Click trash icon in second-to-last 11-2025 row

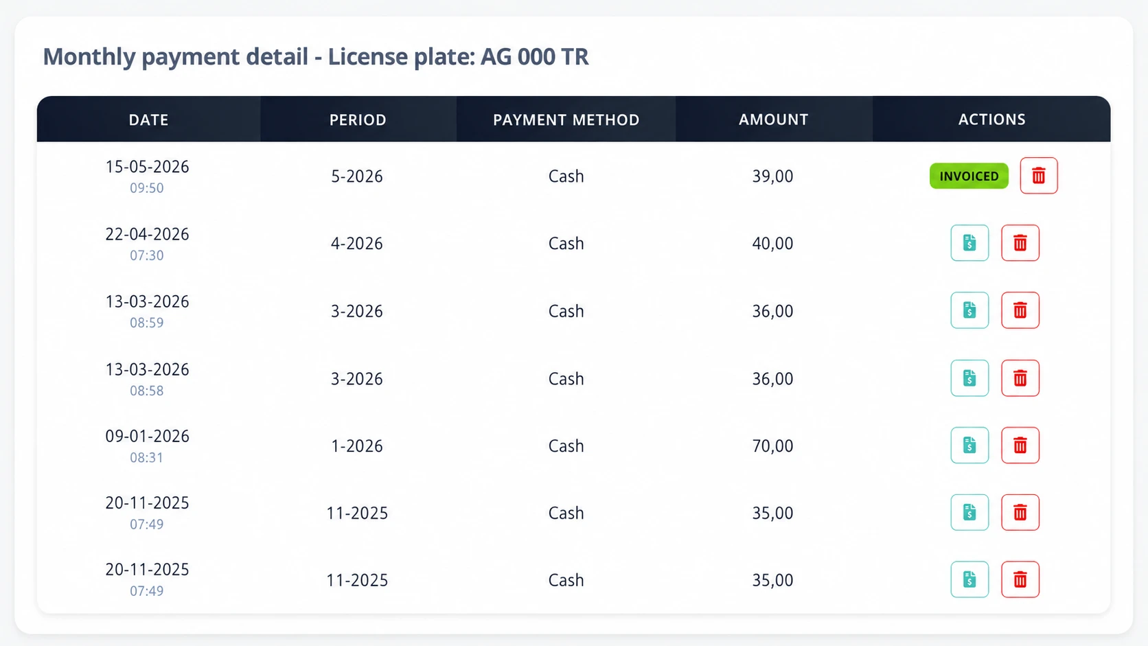tap(1020, 513)
